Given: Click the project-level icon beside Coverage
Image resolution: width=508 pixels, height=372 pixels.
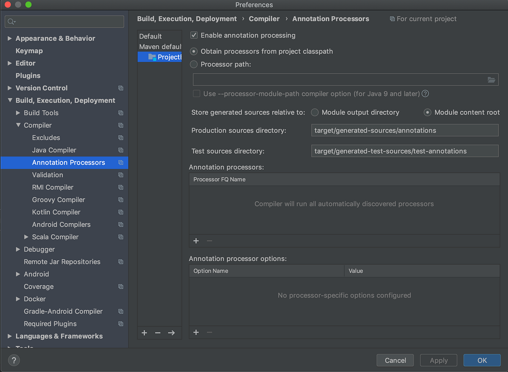Looking at the screenshot, I should (121, 287).
